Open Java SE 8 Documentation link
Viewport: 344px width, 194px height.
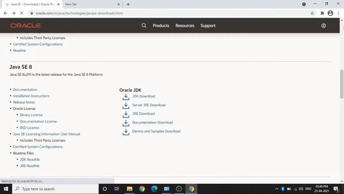pyautogui.click(x=25, y=89)
